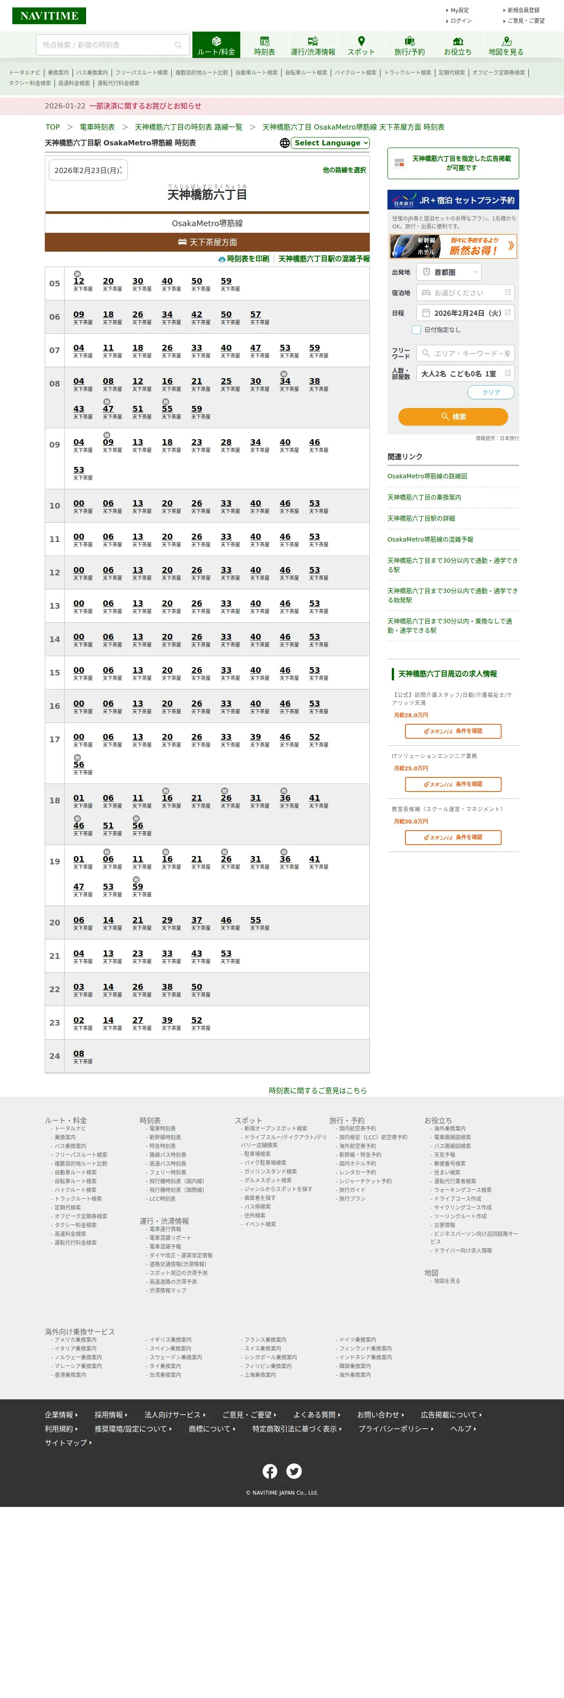Screen dimensions: 564x1698
Task: Click the 一部決済に関するお詫びとお知らせ notice
Action: [145, 106]
